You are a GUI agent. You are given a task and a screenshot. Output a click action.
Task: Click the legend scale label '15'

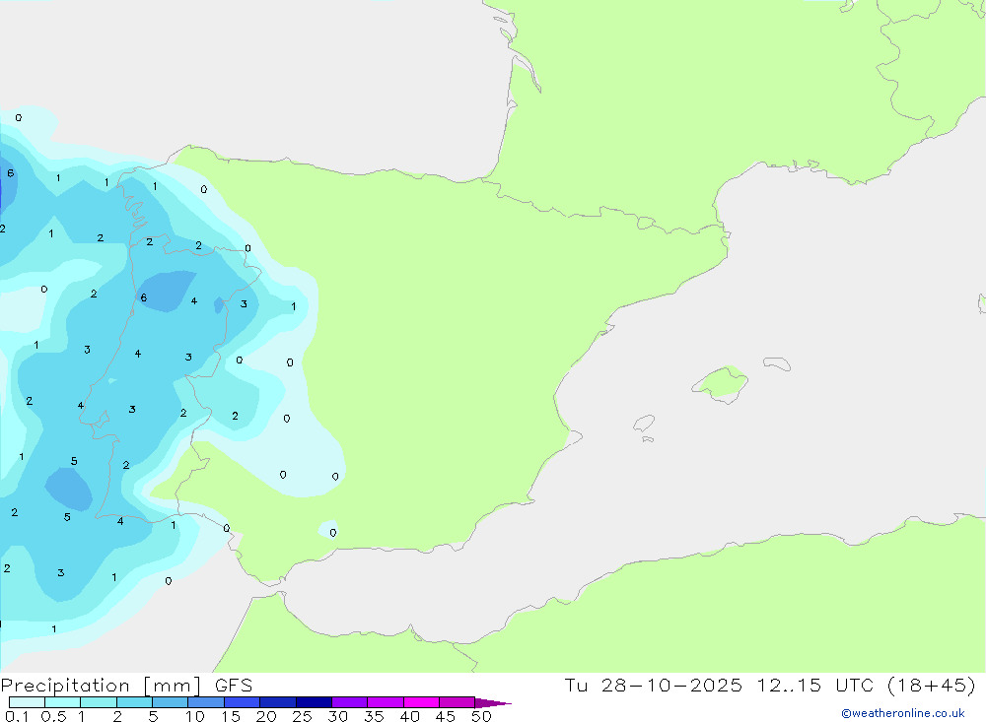[x=231, y=716]
